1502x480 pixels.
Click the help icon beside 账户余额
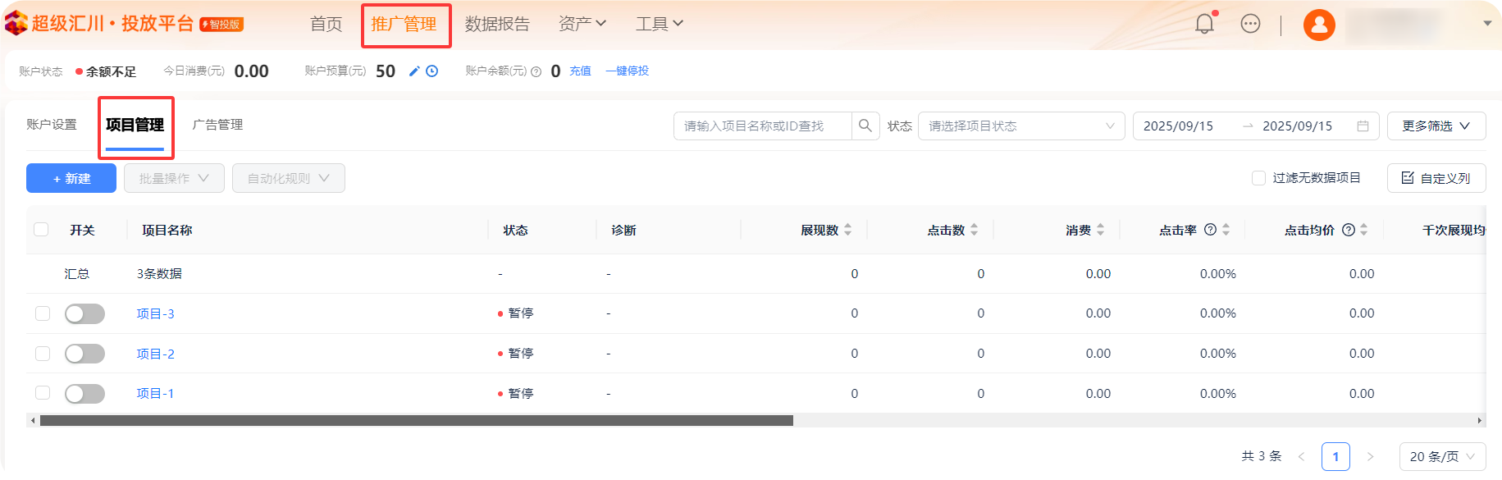(536, 72)
